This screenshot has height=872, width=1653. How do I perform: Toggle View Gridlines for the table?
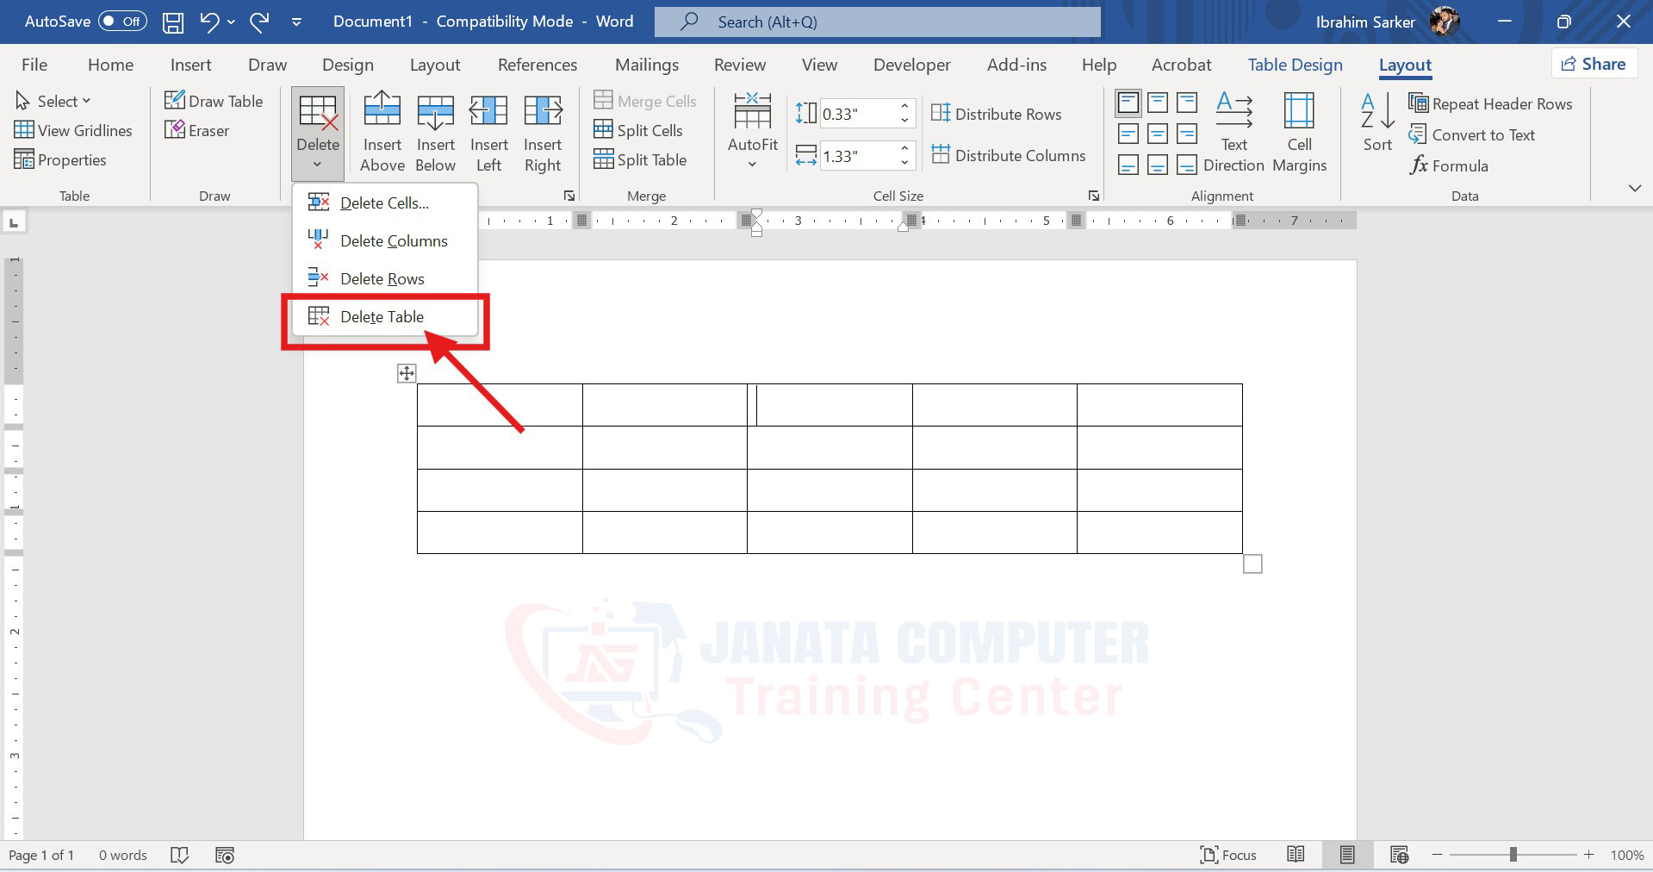(x=74, y=130)
